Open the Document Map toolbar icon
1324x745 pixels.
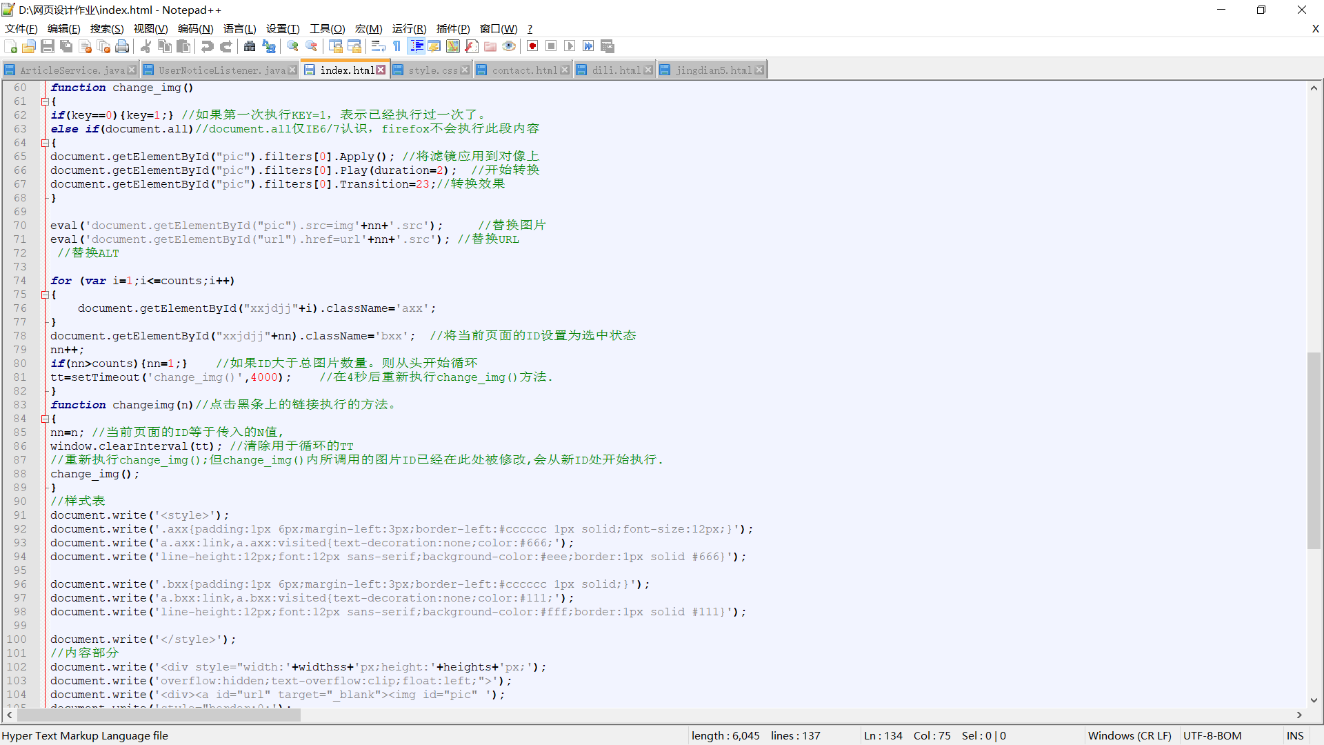click(453, 46)
